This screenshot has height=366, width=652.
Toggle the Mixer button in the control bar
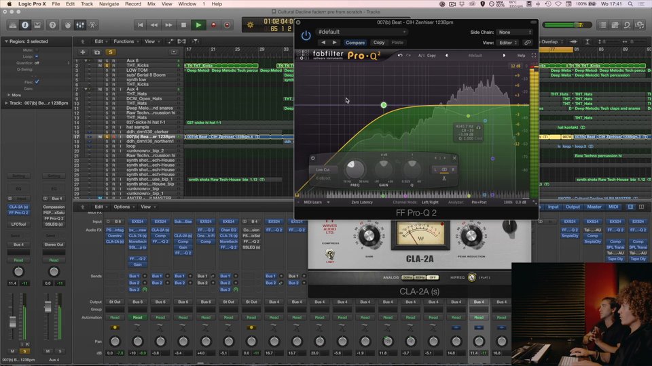pyautogui.click(x=80, y=25)
